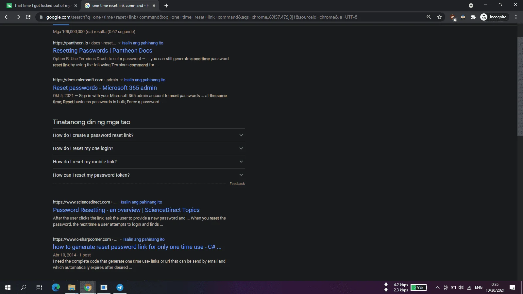Viewport: 523px width, 294px height.
Task: Open the dropdown arrow beside docs.microsoft.com URL
Action: 121,80
